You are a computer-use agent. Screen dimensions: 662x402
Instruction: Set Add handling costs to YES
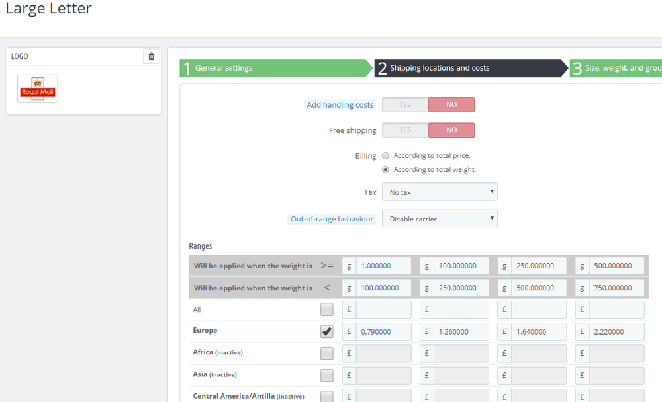pos(405,104)
